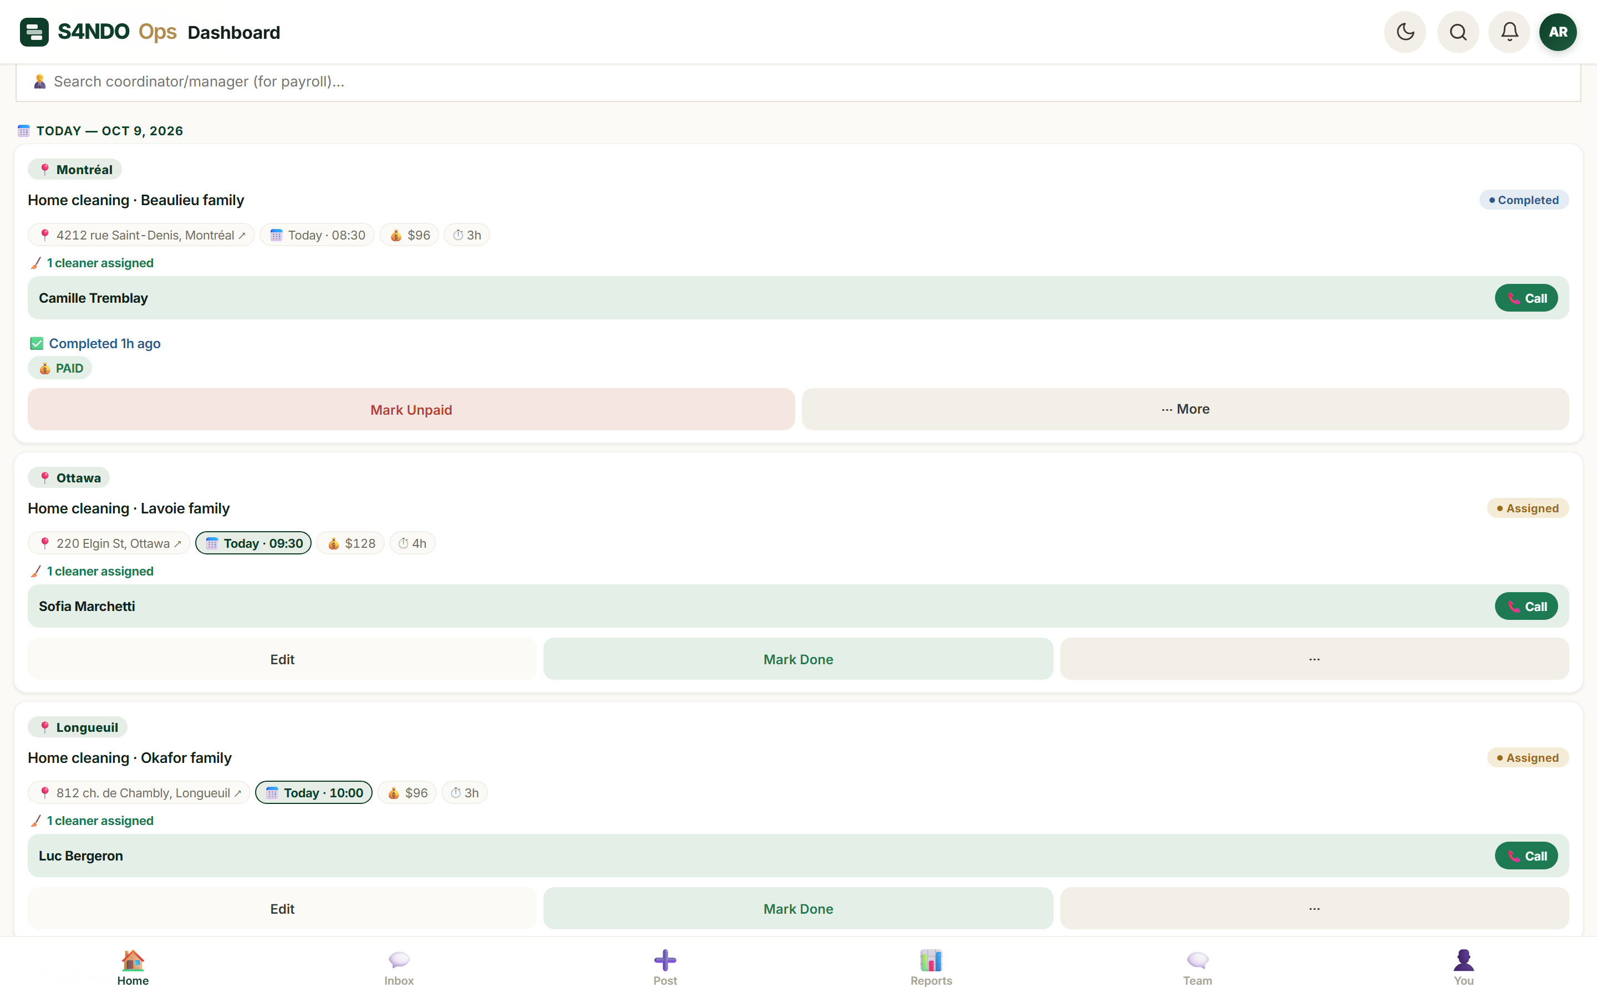Click the S4NDO logo icon

(34, 32)
